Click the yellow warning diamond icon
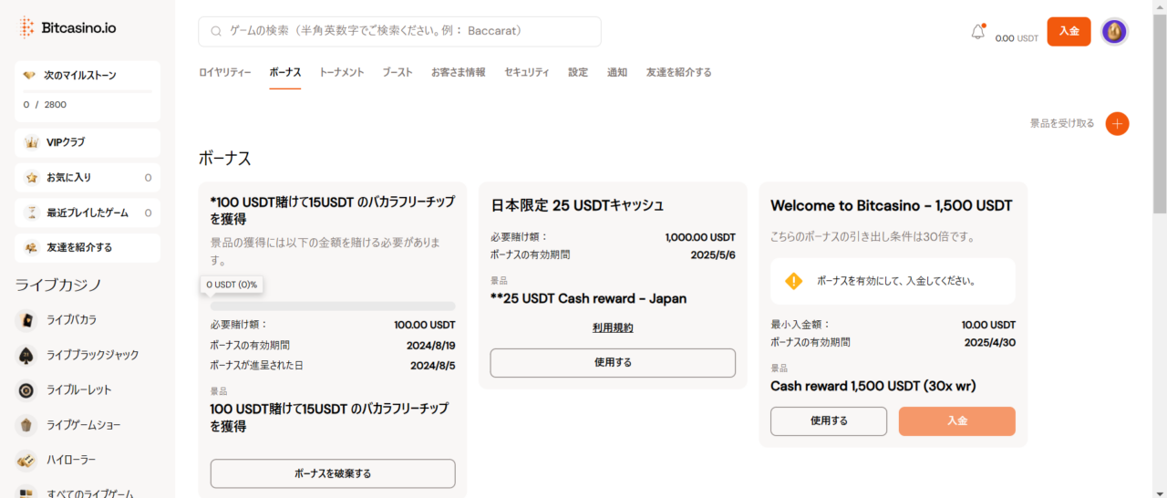1167x498 pixels. (x=793, y=281)
